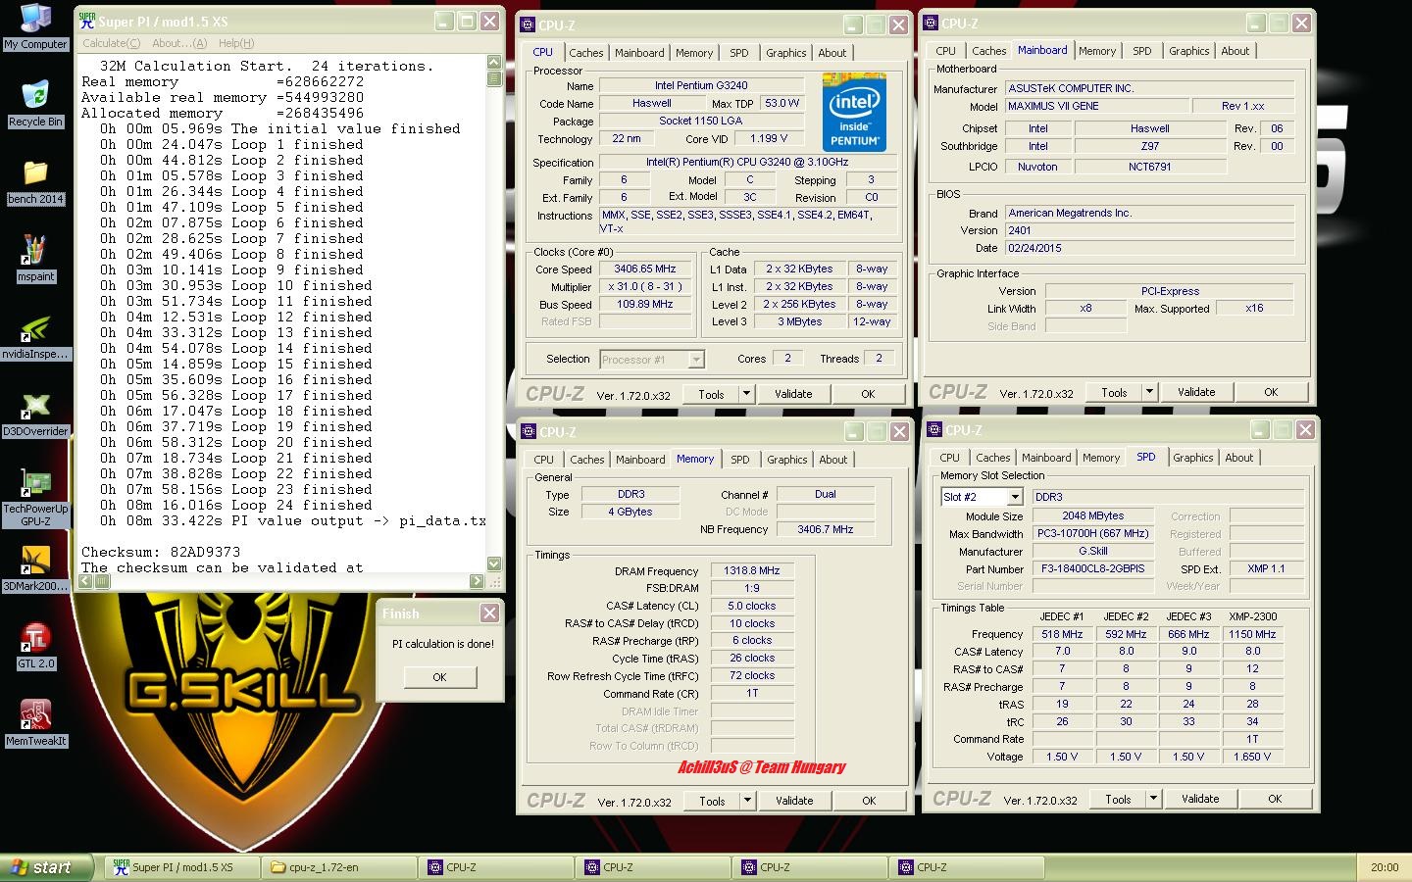This screenshot has height=882, width=1412.
Task: Click DRAM Frequency value 1318.8 MHz
Action: click(x=752, y=570)
